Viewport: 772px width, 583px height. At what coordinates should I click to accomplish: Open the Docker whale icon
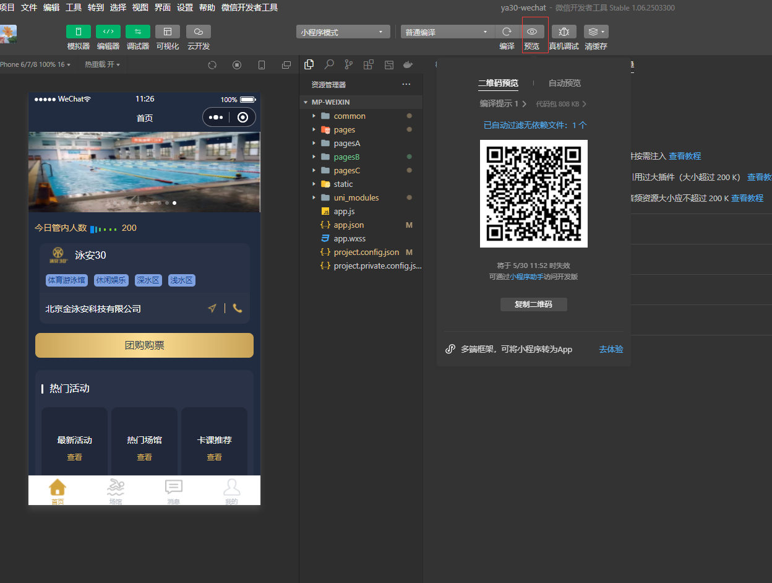click(x=408, y=64)
